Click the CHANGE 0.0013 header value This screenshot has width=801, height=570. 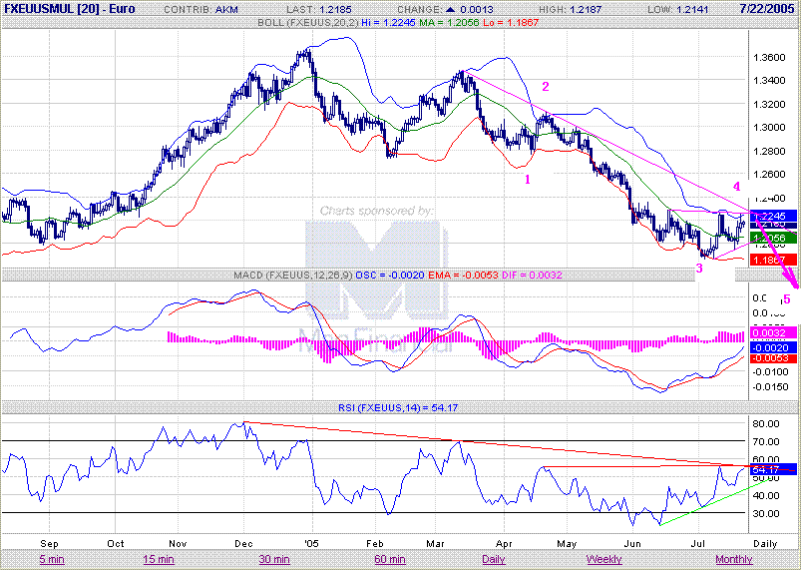pos(446,10)
